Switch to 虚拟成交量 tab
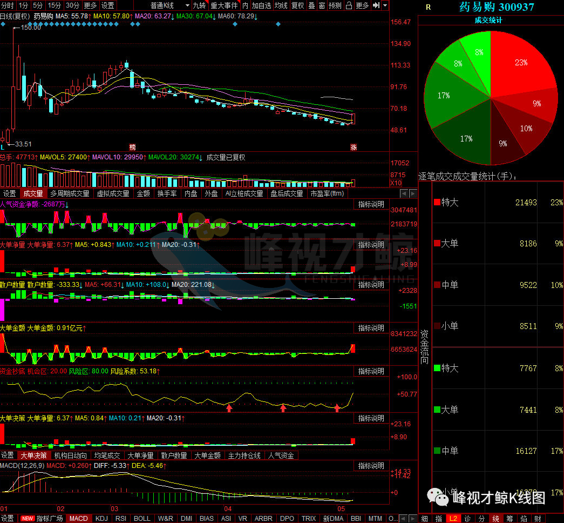The image size is (564, 523). [113, 194]
